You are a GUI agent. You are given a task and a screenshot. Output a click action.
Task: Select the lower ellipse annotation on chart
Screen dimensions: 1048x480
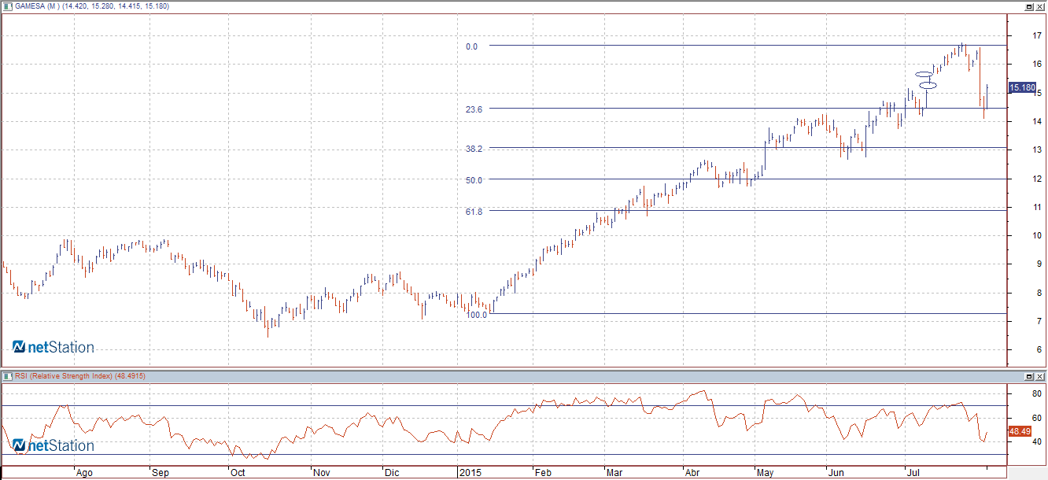pos(928,85)
